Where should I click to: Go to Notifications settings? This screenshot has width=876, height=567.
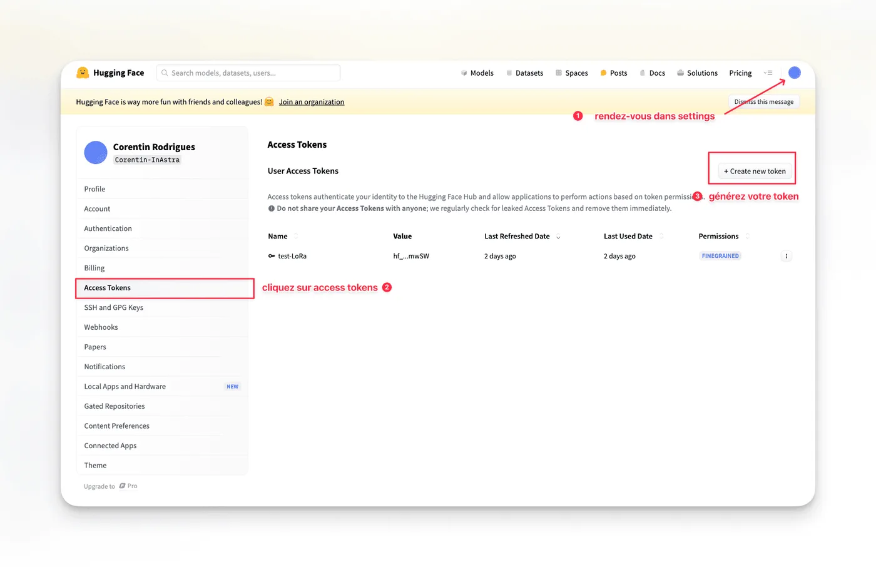[162, 367]
